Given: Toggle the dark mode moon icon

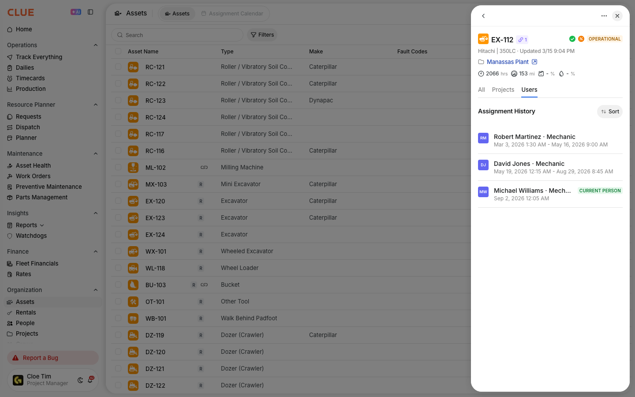Looking at the screenshot, I should click(x=80, y=380).
